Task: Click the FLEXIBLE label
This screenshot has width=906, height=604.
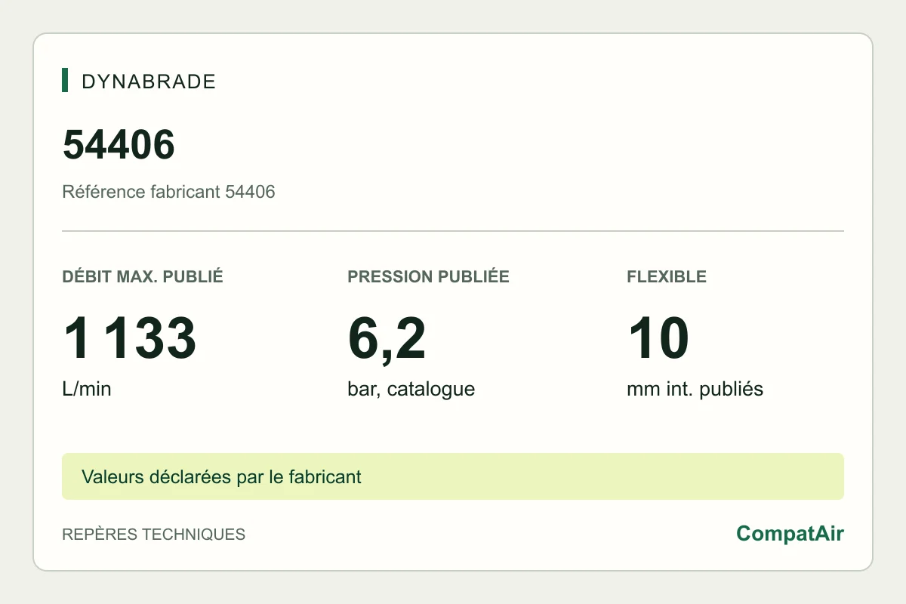Action: point(667,276)
